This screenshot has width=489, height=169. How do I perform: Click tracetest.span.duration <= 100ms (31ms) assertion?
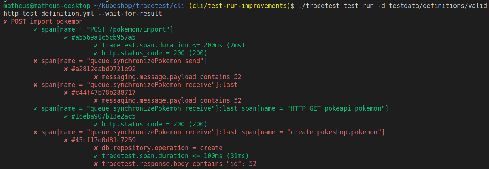coord(175,156)
